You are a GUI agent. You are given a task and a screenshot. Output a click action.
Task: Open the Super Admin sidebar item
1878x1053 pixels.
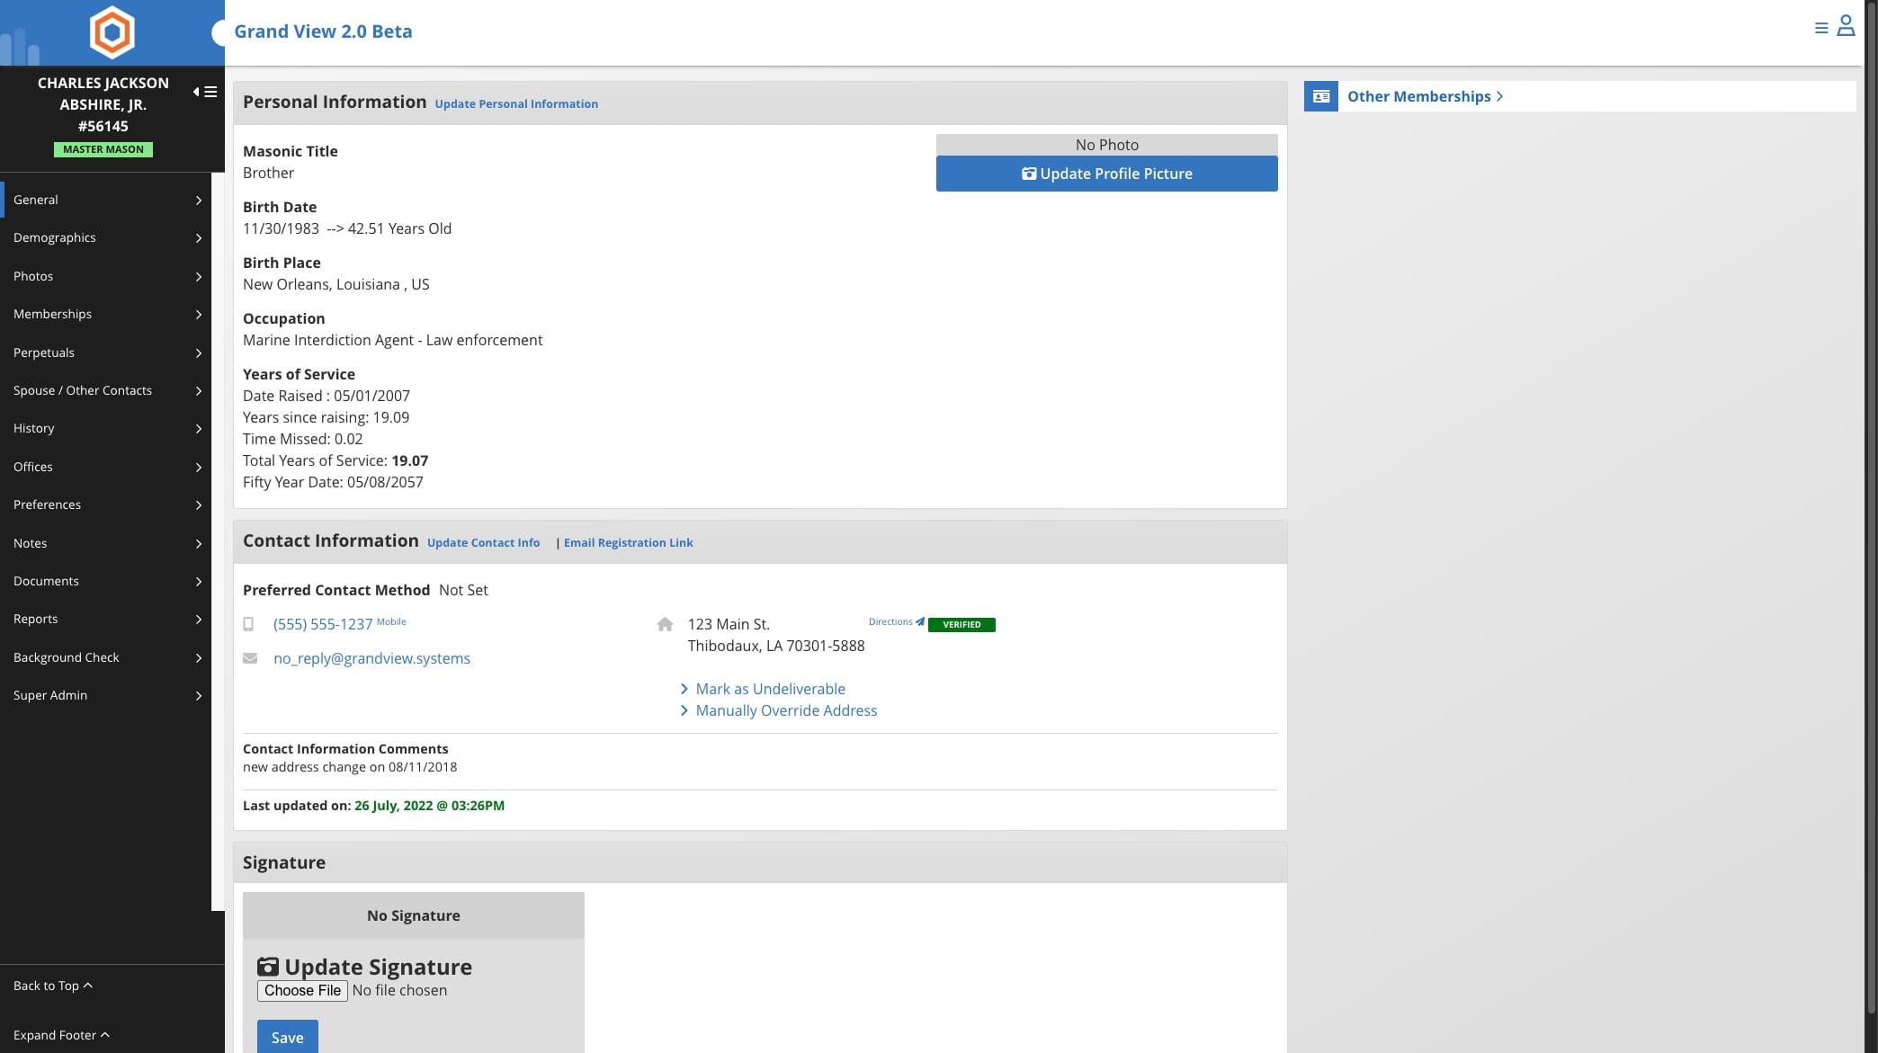[106, 695]
